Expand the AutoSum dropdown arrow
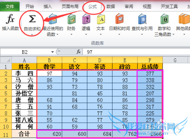This screenshot has height=139, width=190. 32,35
